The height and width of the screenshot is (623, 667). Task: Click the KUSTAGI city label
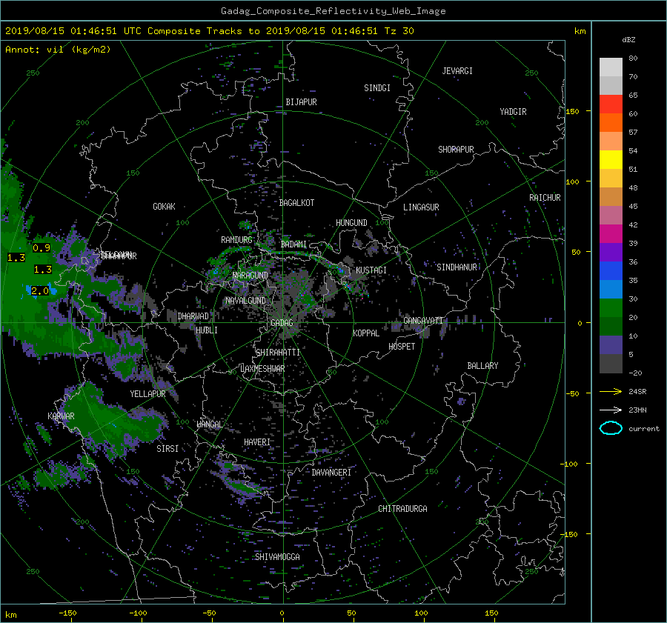(371, 270)
